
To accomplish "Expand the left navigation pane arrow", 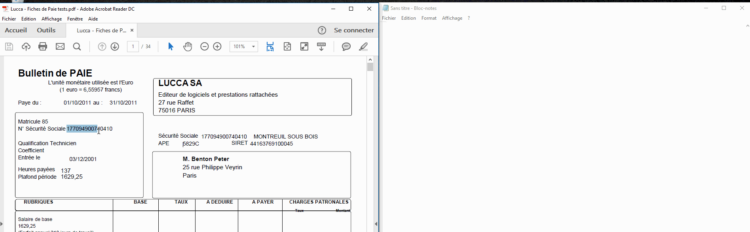I will click(x=2, y=224).
